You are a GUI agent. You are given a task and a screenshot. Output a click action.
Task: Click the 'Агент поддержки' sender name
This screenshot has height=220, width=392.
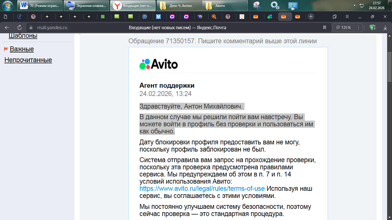[x=167, y=86]
